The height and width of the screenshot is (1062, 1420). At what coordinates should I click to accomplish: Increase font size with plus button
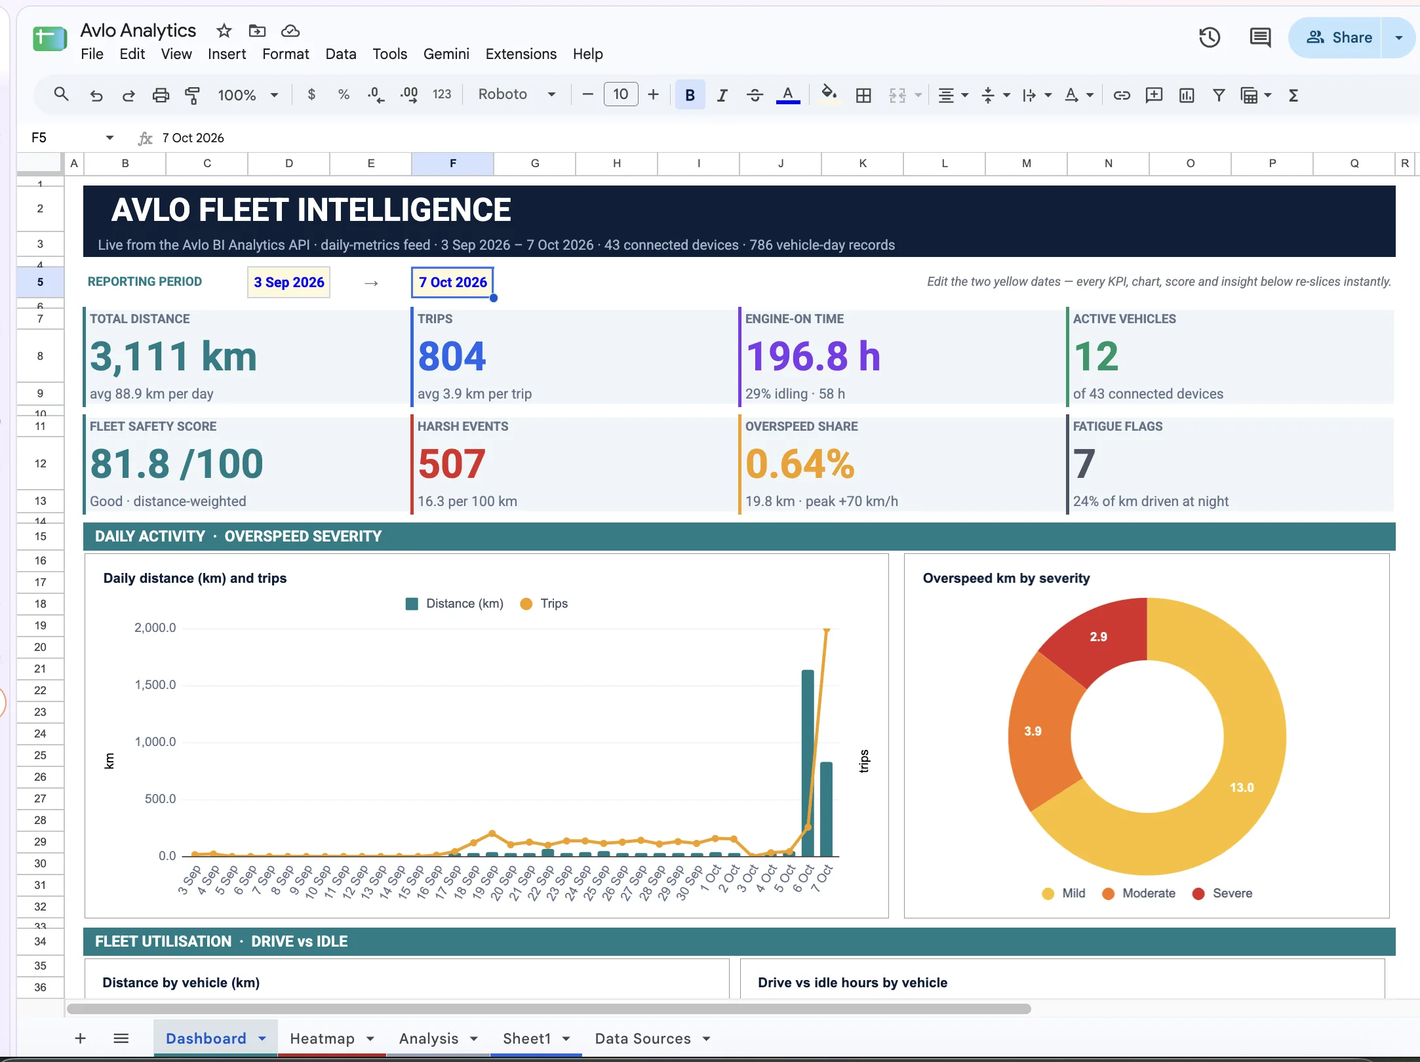(x=653, y=95)
